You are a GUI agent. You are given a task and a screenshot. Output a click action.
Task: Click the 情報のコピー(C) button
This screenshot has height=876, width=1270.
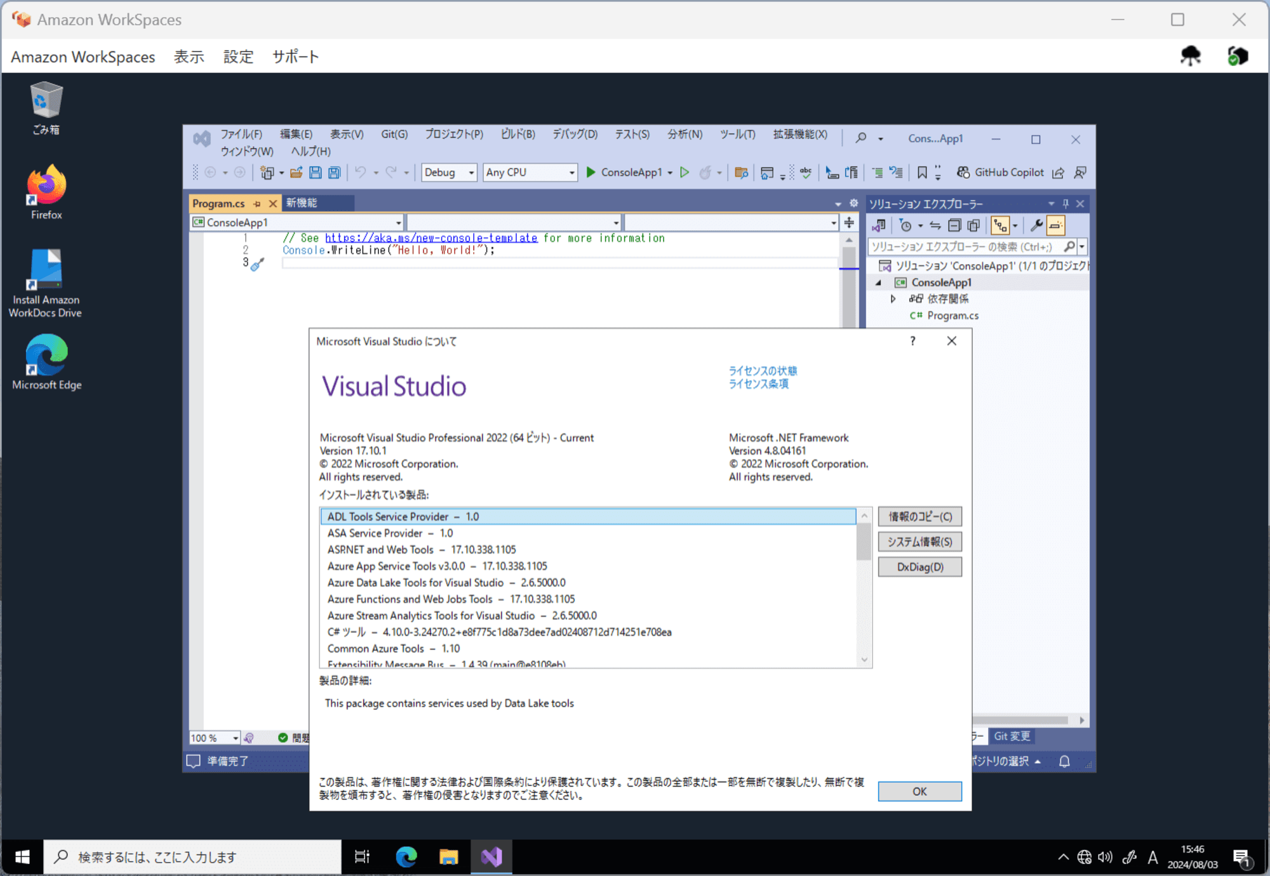(x=919, y=517)
